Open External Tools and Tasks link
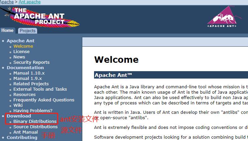Viewport: 248px width, 141px height. point(40,89)
